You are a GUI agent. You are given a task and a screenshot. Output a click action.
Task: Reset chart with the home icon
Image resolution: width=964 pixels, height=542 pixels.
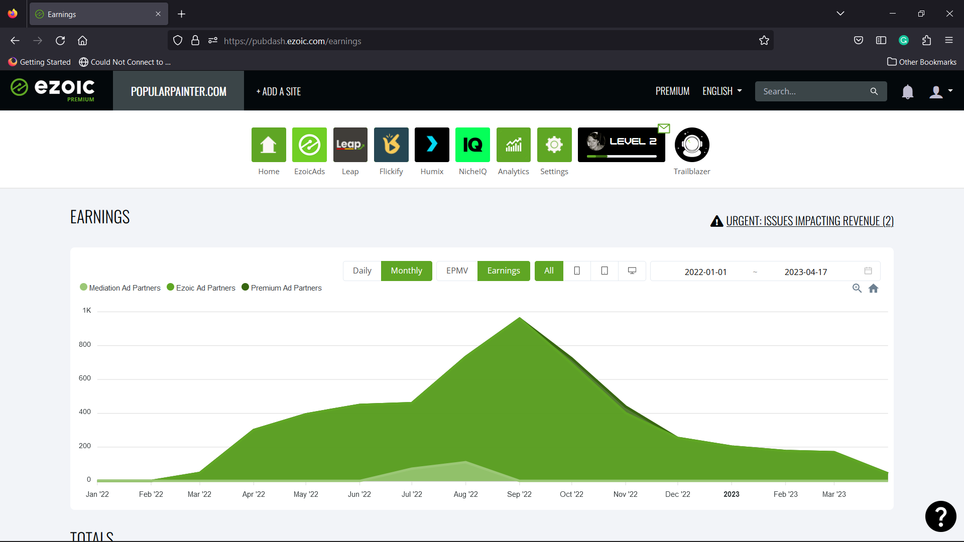click(x=874, y=288)
